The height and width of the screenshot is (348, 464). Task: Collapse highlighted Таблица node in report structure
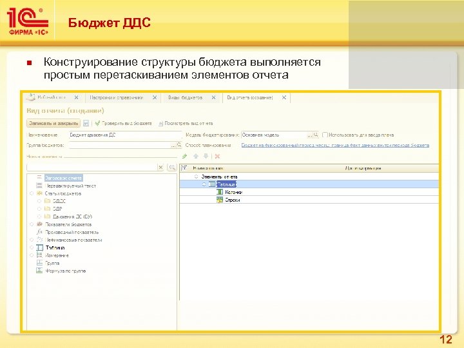click(x=204, y=184)
